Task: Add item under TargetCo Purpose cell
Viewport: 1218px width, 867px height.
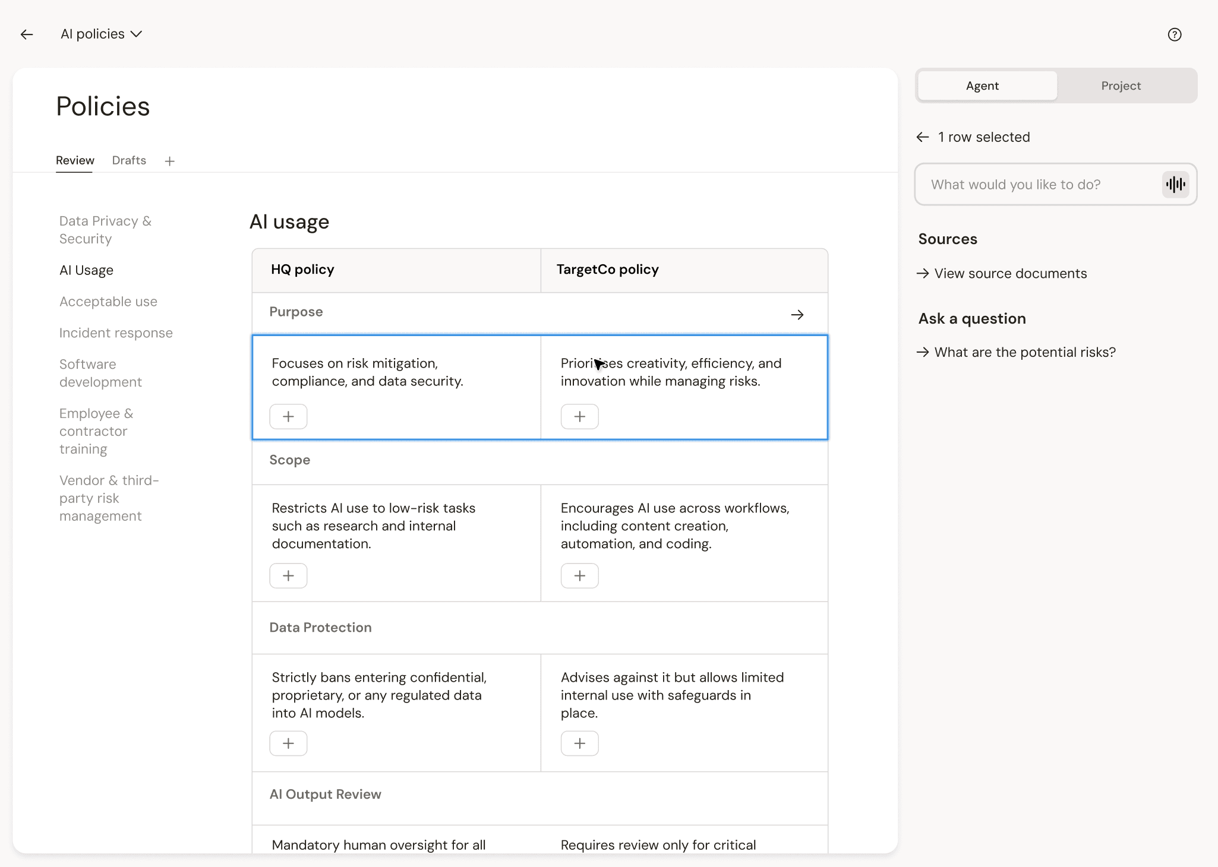Action: coord(580,417)
